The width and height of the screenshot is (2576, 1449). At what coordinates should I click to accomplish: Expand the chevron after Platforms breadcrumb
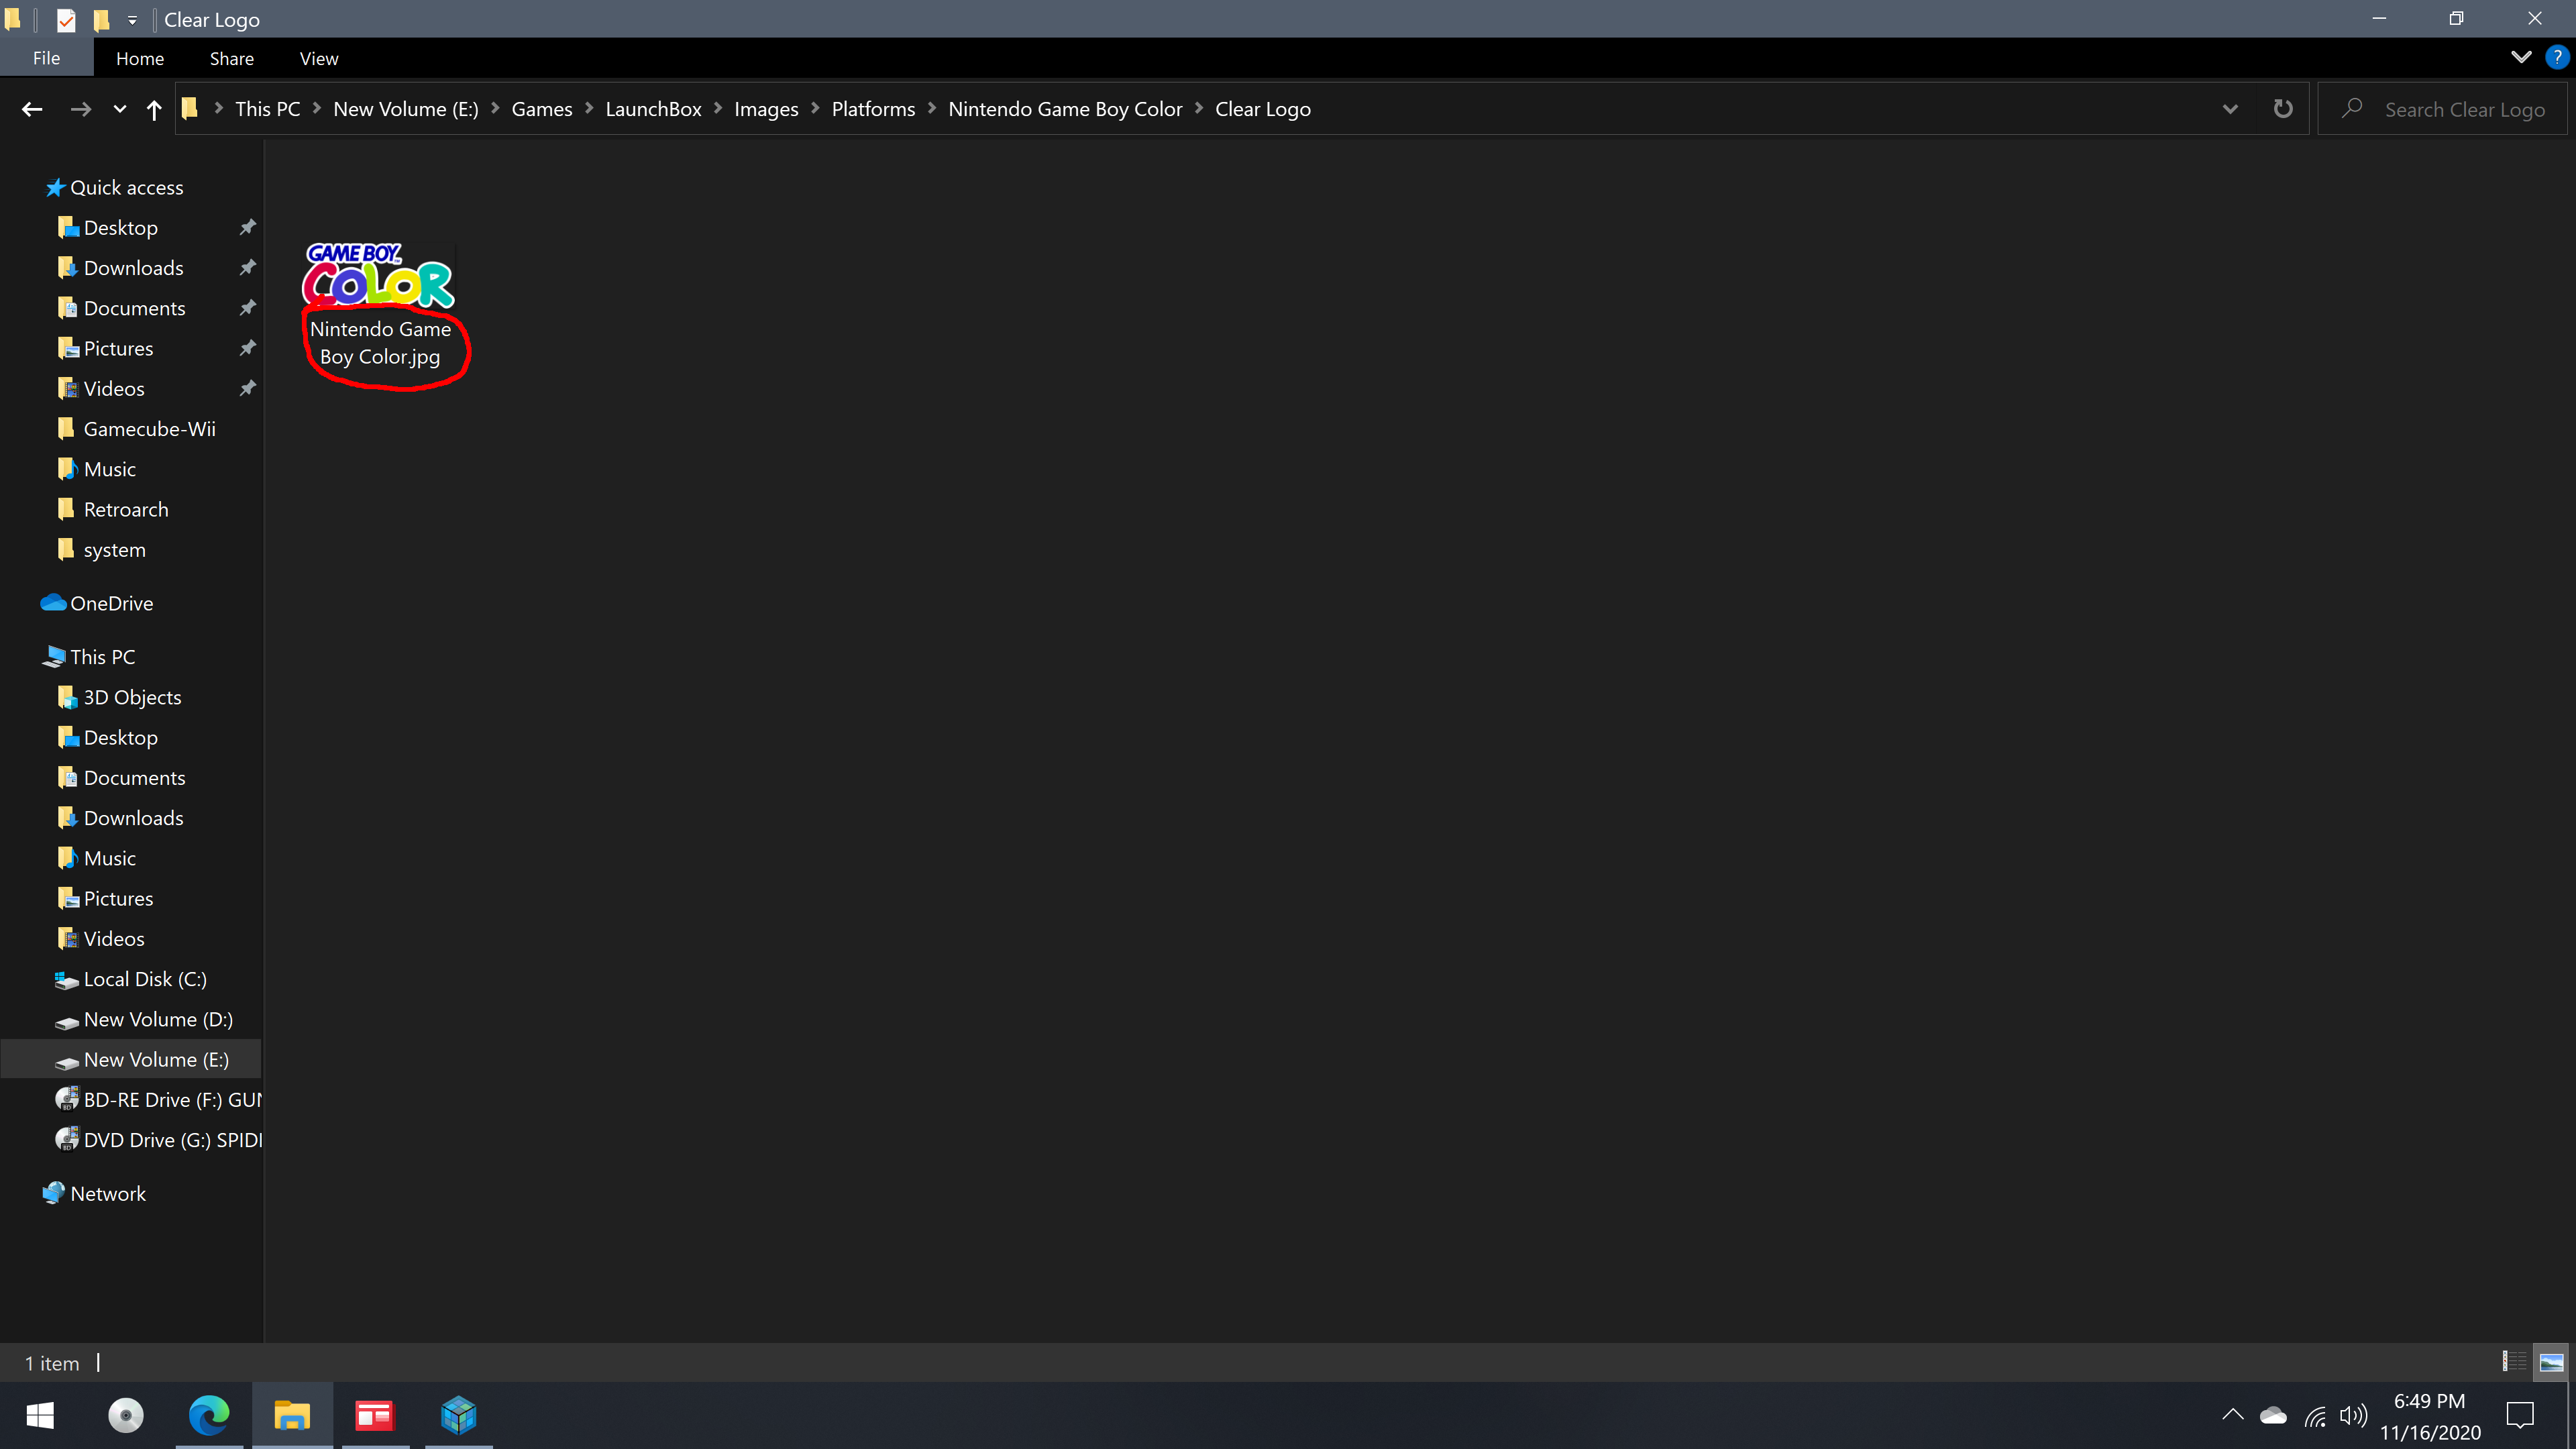[932, 108]
